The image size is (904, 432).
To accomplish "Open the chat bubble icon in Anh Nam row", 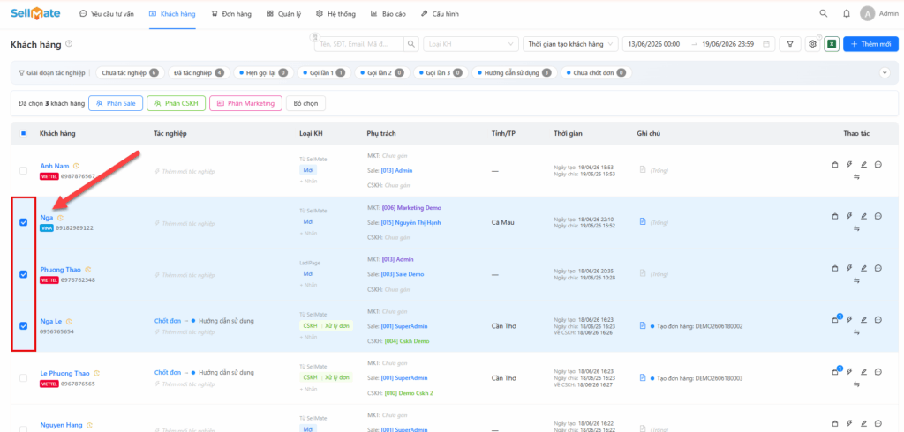I will (x=878, y=166).
